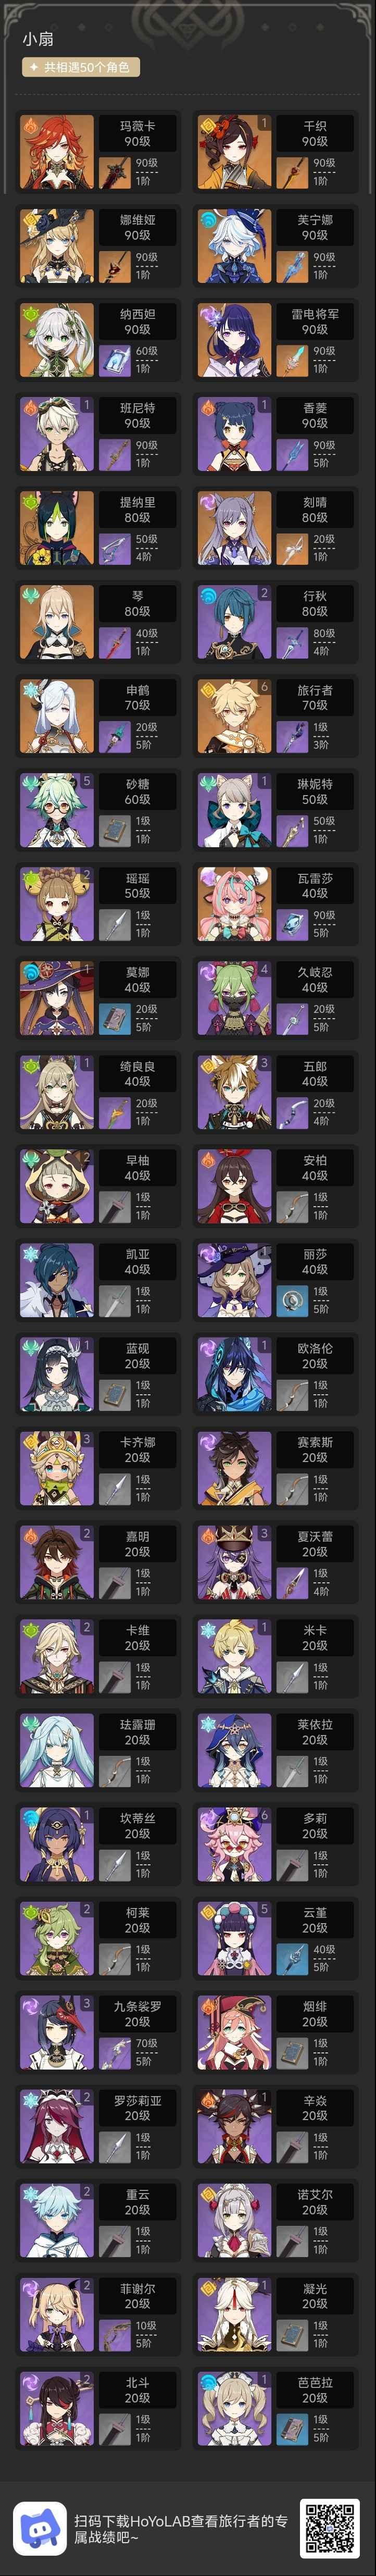Click 芙宁娜 character portrait
Screen dimensions: 376x2576
[x=234, y=246]
